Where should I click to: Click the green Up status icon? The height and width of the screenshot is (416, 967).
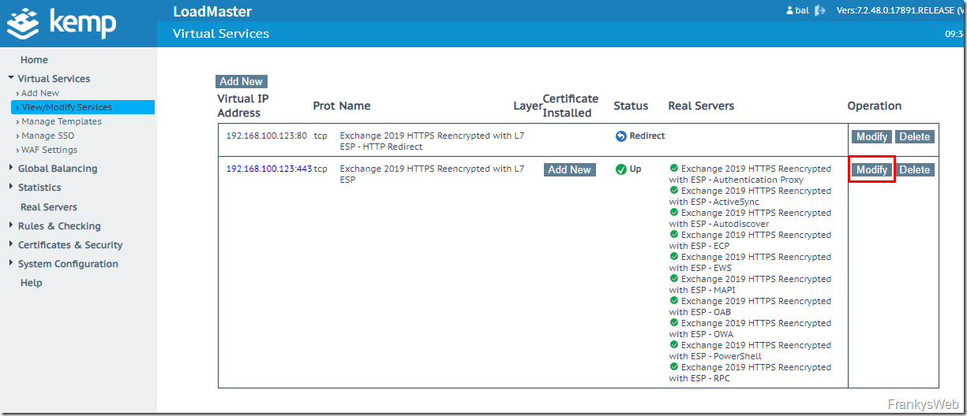(x=620, y=169)
